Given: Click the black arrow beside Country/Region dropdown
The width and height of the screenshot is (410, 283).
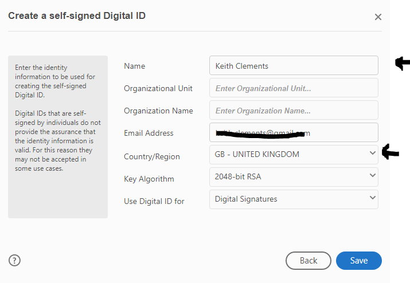Looking at the screenshot, I should (x=391, y=152).
